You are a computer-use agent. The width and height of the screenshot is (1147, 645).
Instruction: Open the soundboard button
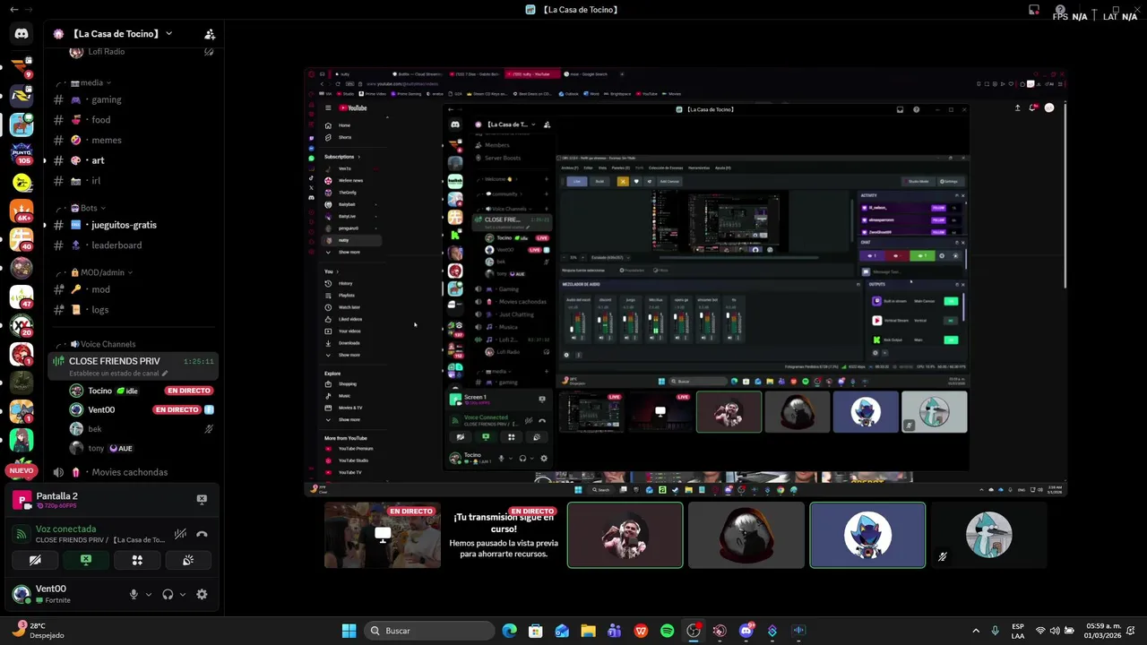pos(188,560)
